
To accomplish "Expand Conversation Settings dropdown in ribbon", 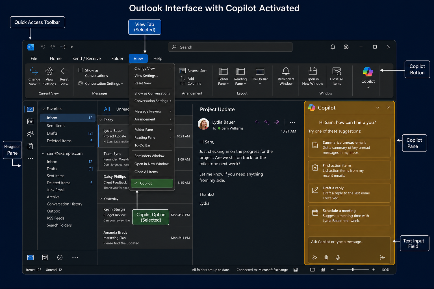I will pyautogui.click(x=101, y=84).
